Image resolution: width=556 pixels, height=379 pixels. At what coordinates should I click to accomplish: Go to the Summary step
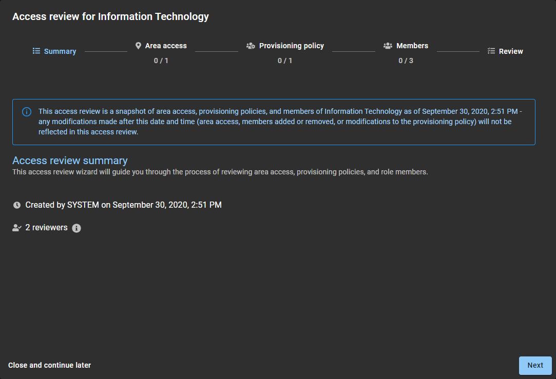(60, 51)
